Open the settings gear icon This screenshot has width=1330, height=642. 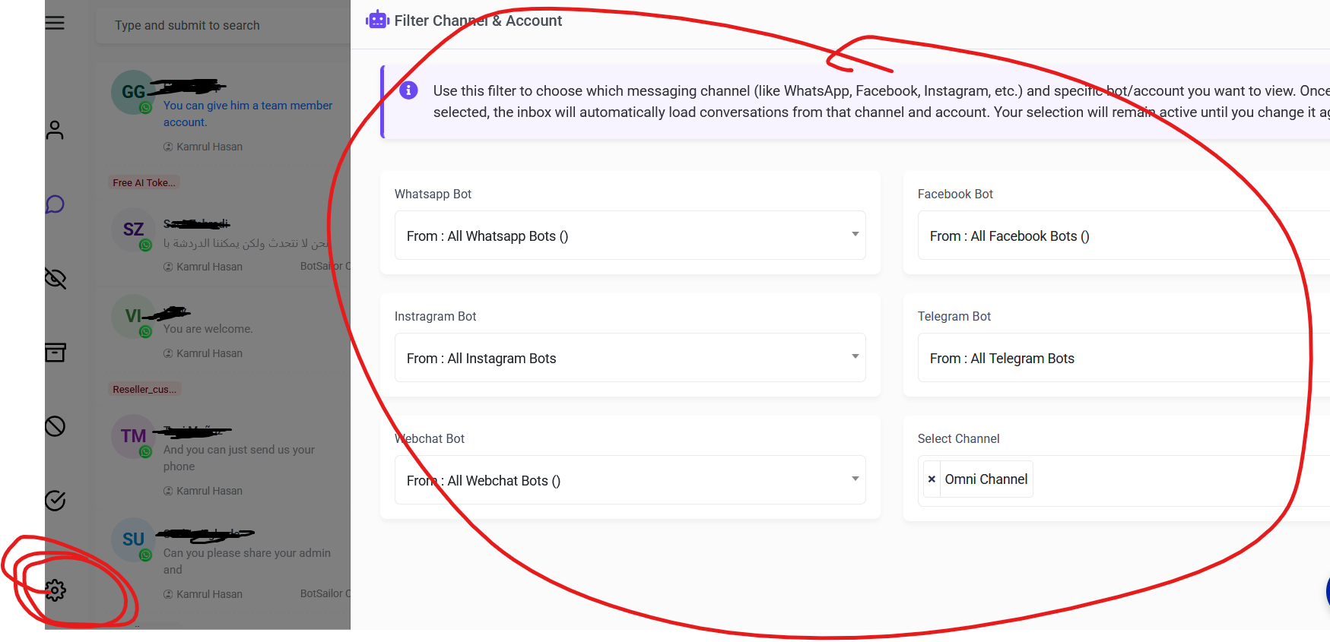55,590
